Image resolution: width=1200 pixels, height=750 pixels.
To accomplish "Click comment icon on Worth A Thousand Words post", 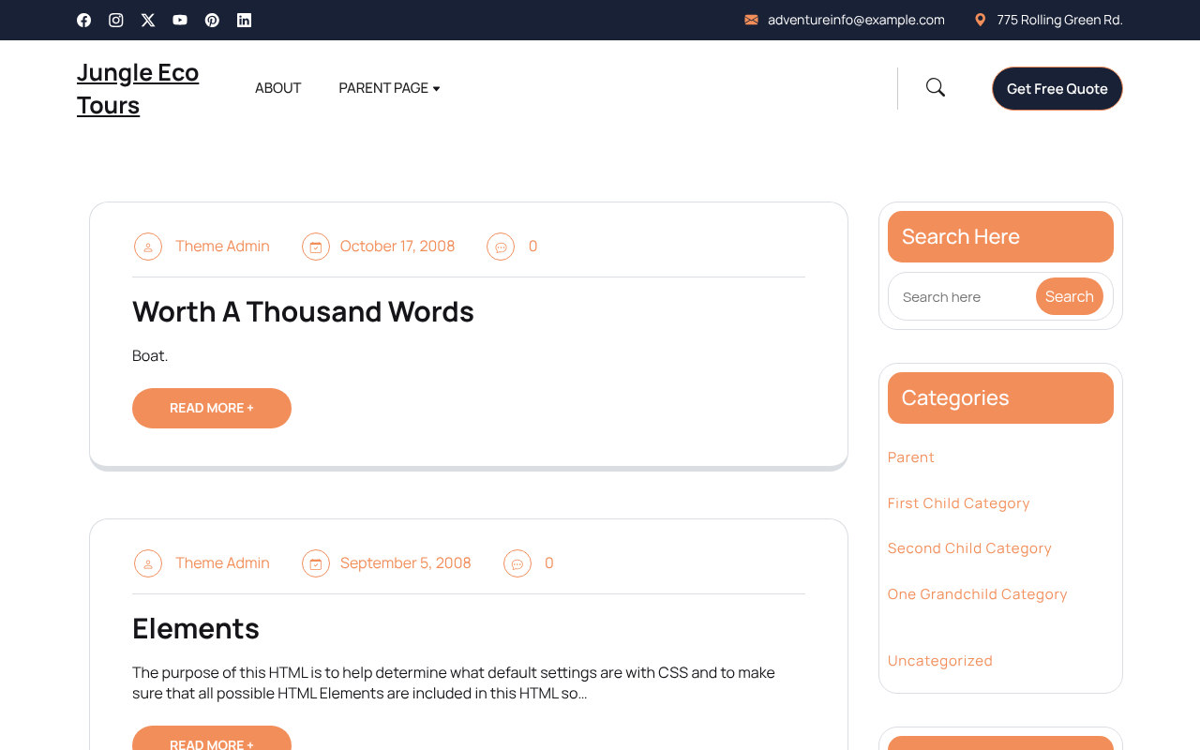I will click(x=501, y=247).
